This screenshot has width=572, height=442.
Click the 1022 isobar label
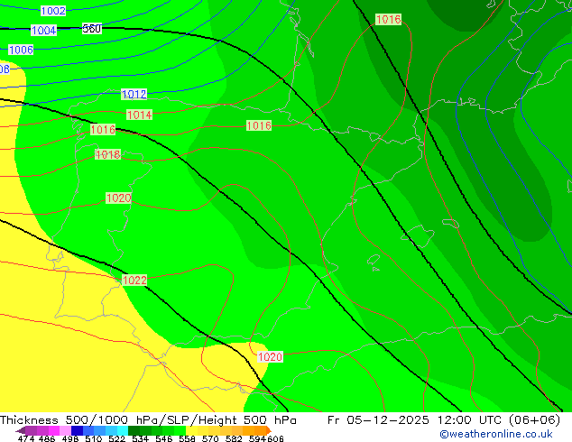[x=134, y=280]
